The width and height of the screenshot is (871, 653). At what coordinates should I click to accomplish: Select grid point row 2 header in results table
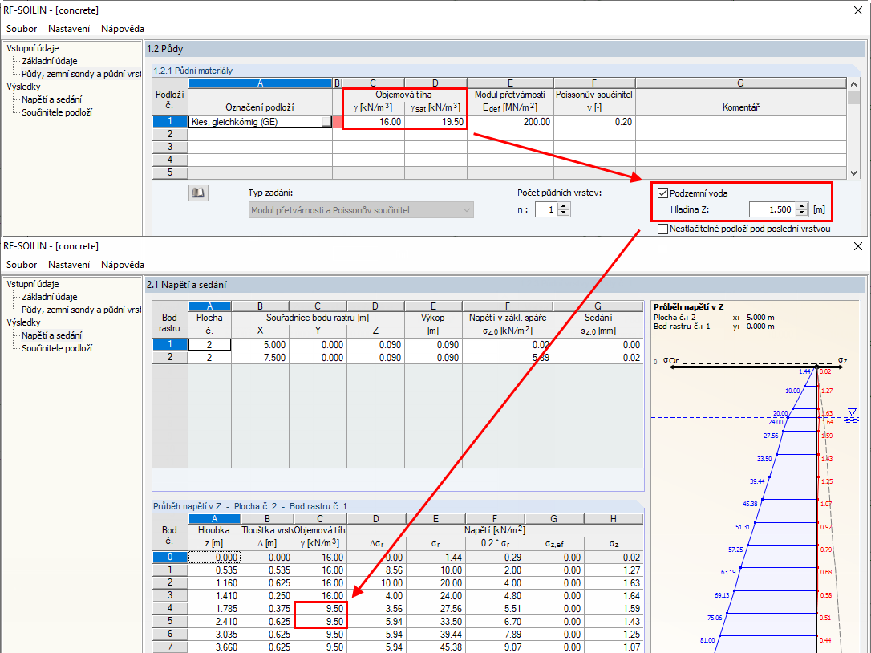tap(169, 358)
